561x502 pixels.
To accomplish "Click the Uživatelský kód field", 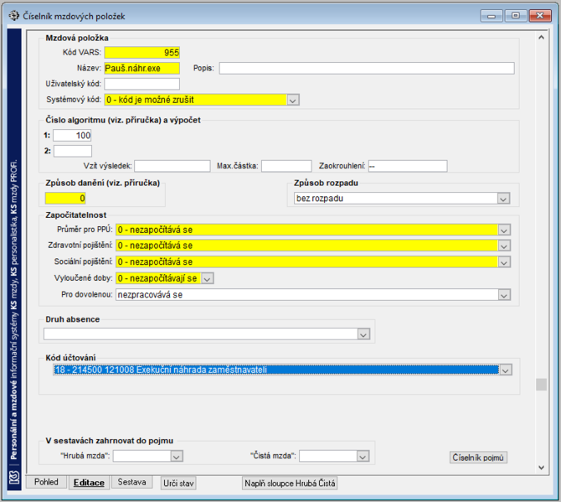I will (x=142, y=84).
